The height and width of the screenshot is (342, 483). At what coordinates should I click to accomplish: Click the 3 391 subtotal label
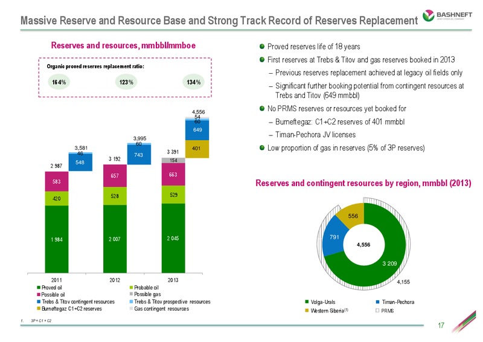[173, 152]
